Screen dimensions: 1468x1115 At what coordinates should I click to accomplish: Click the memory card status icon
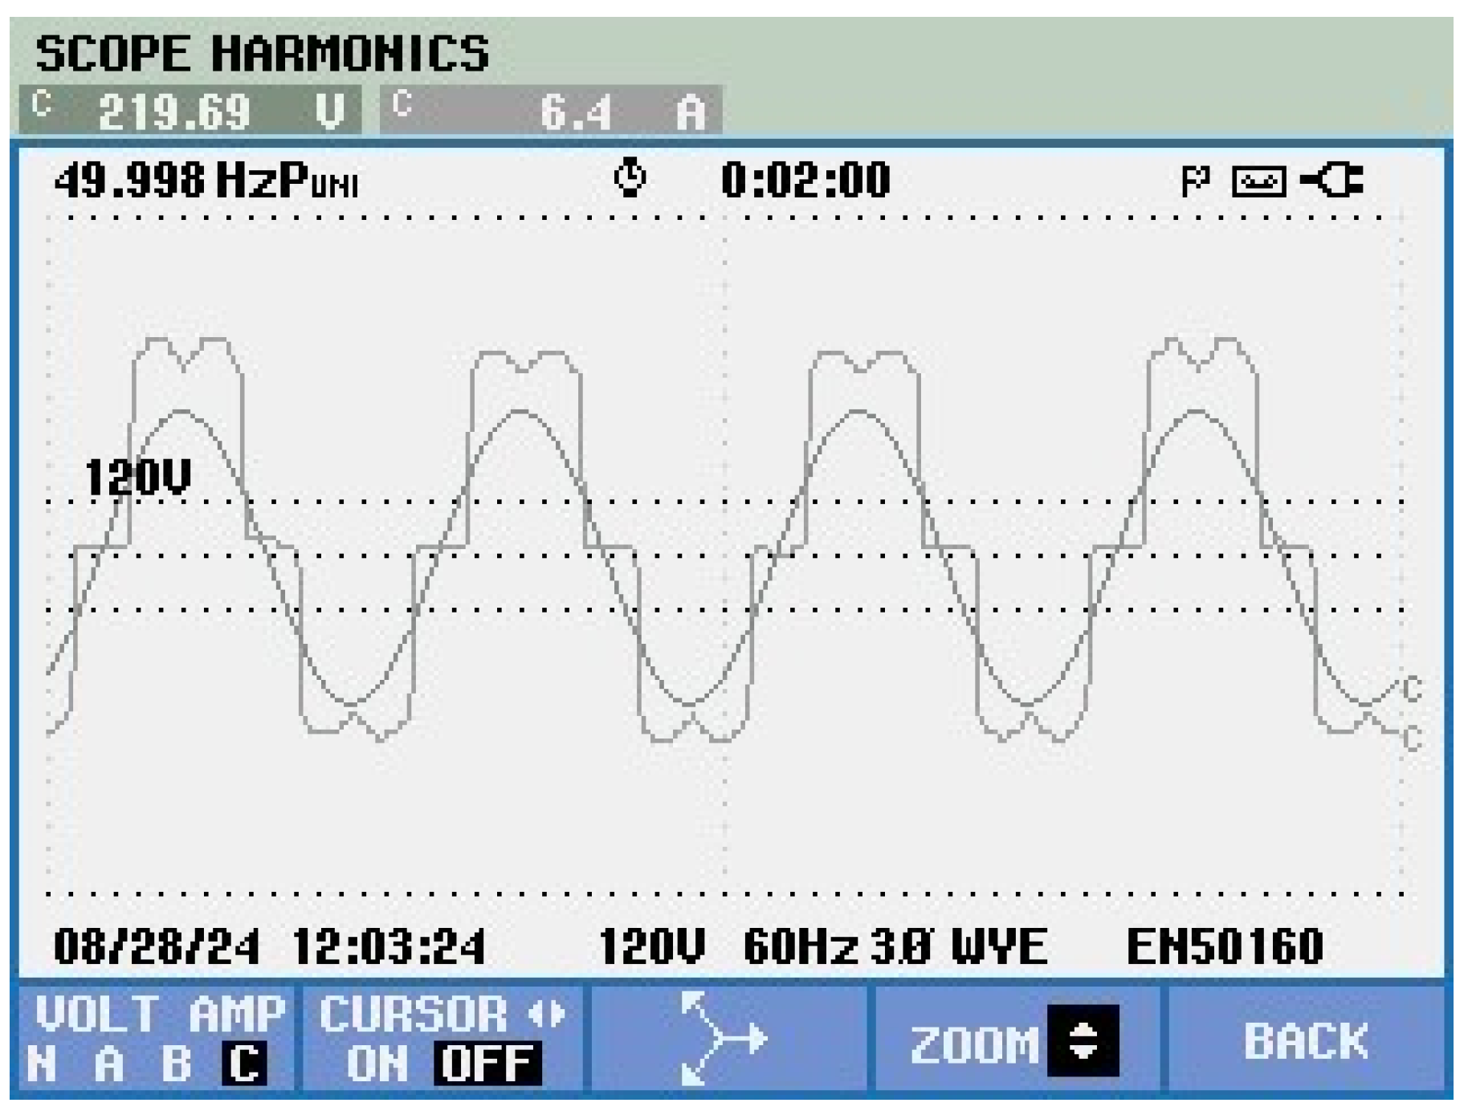1260,183
